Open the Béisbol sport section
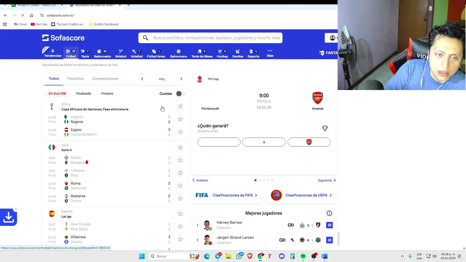Image resolution: width=466 pixels, height=262 pixels. [x=121, y=53]
